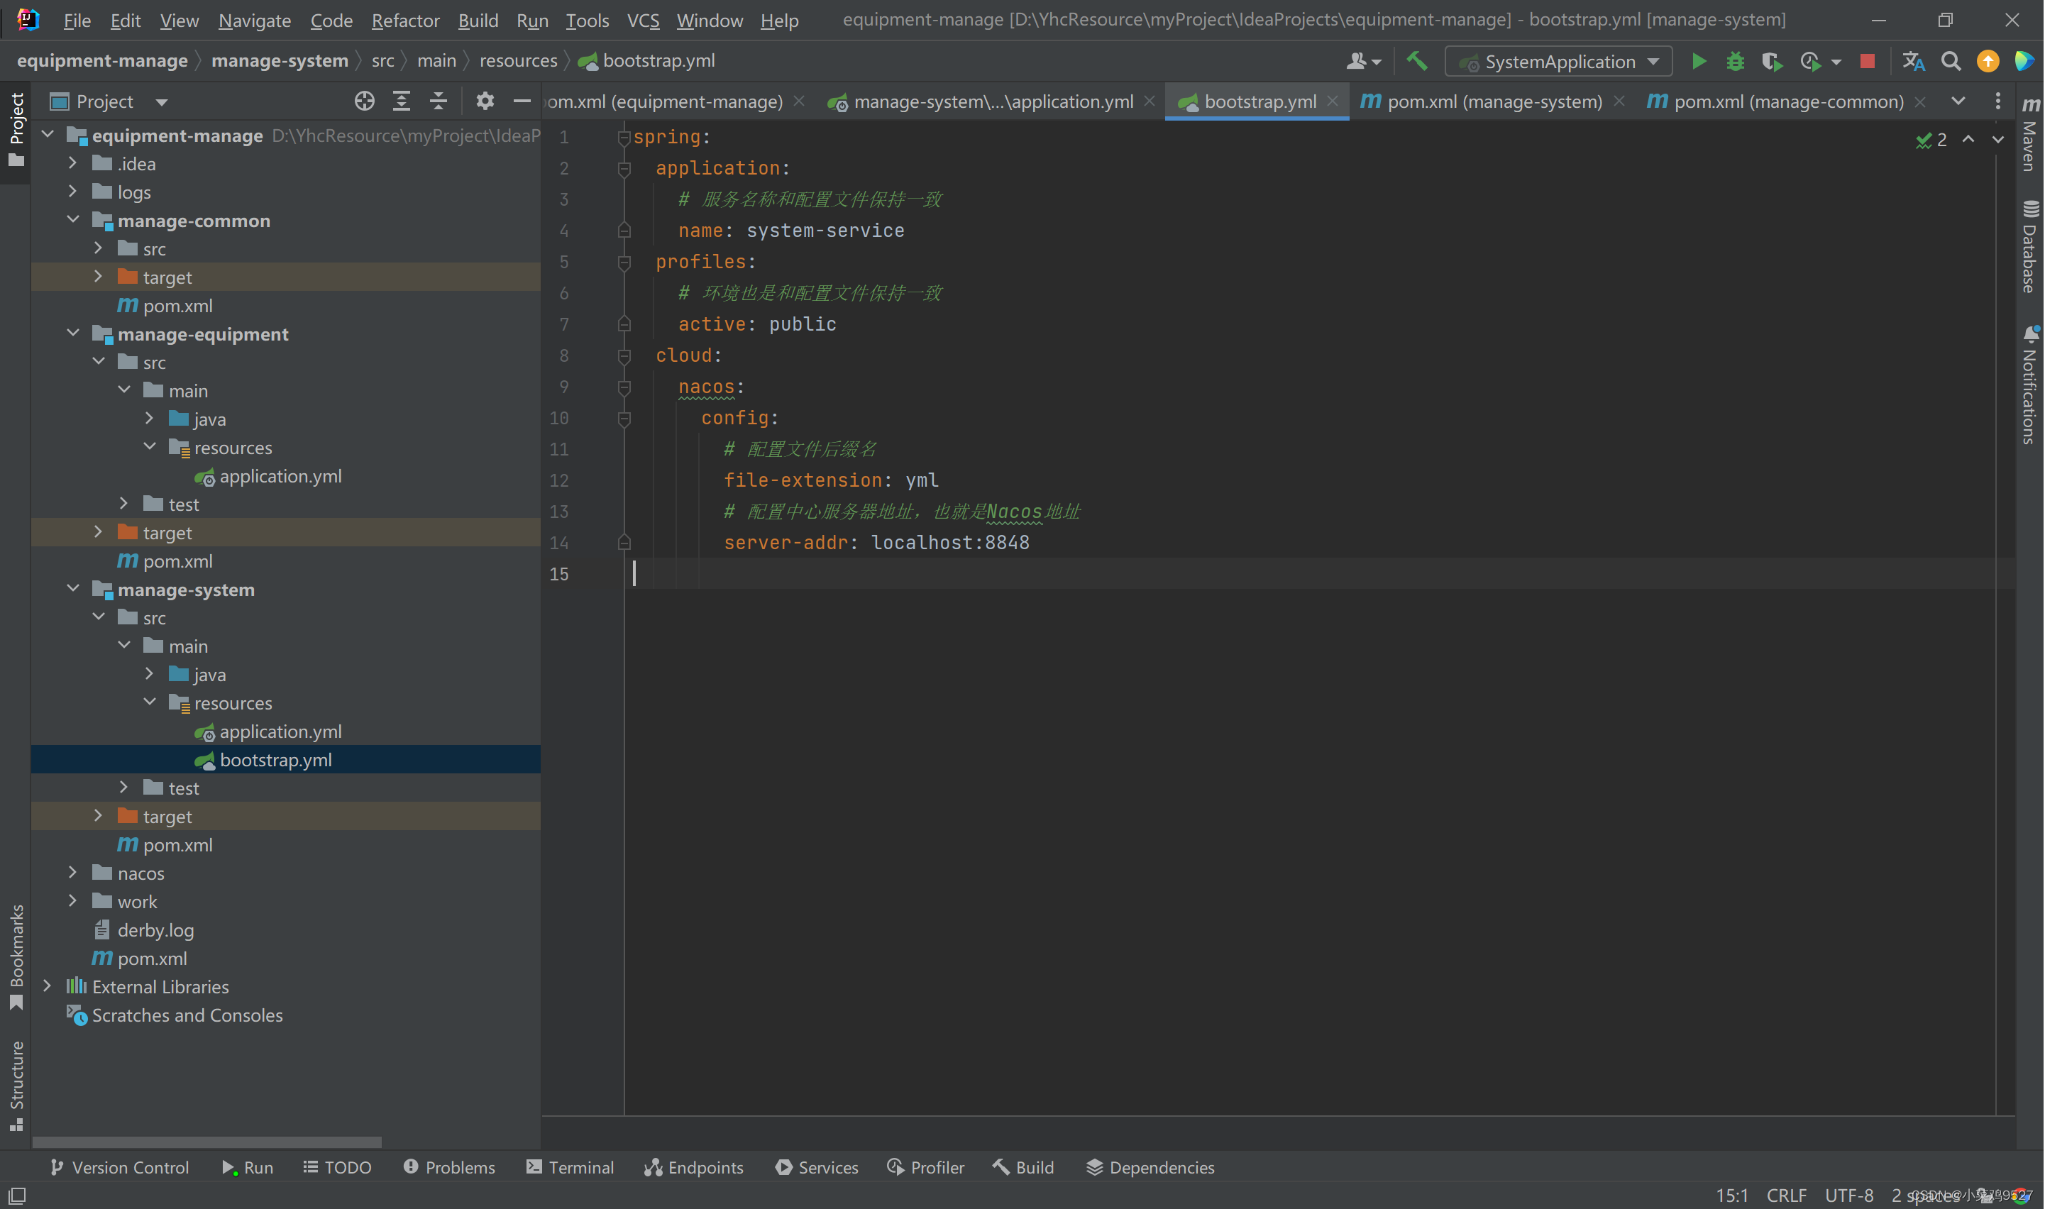
Task: Switch to the application.yml tab
Action: (x=994, y=99)
